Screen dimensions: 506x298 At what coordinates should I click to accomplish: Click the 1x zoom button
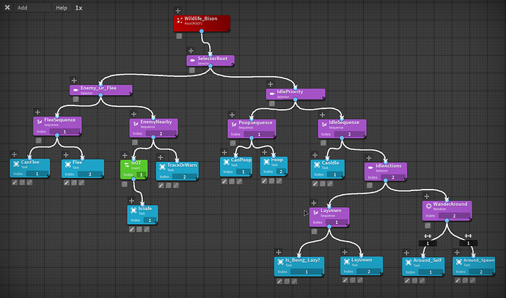coord(78,8)
